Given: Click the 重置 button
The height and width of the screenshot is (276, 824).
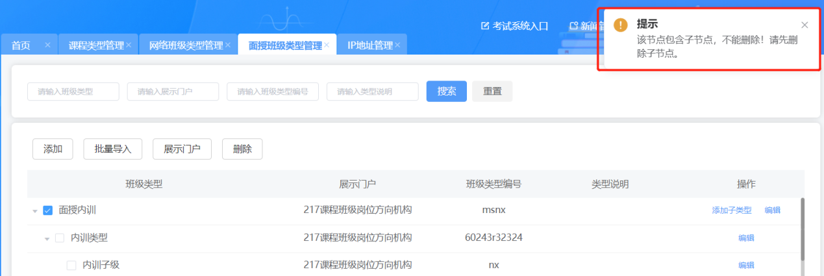Looking at the screenshot, I should (492, 92).
